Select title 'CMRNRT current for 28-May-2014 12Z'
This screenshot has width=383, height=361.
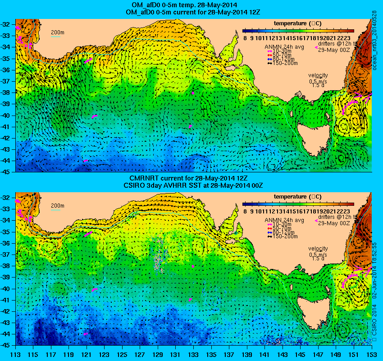188,178
